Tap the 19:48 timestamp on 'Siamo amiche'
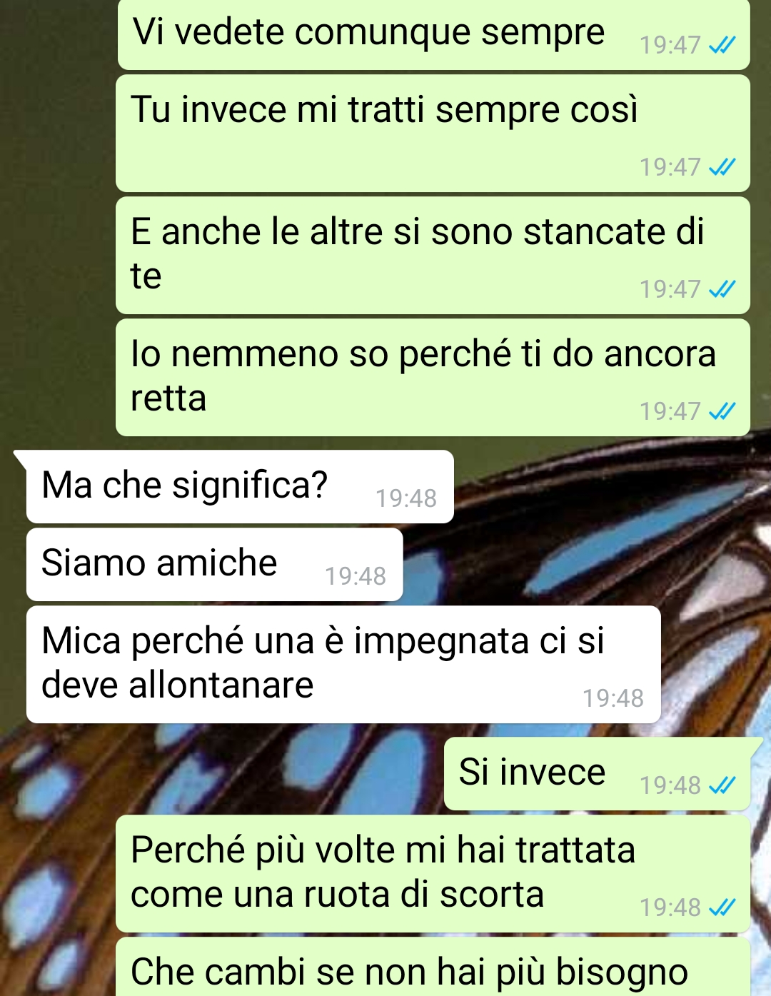 pos(356,576)
